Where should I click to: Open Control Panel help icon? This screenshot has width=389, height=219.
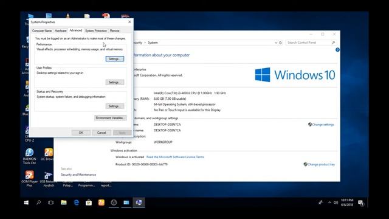(337, 50)
